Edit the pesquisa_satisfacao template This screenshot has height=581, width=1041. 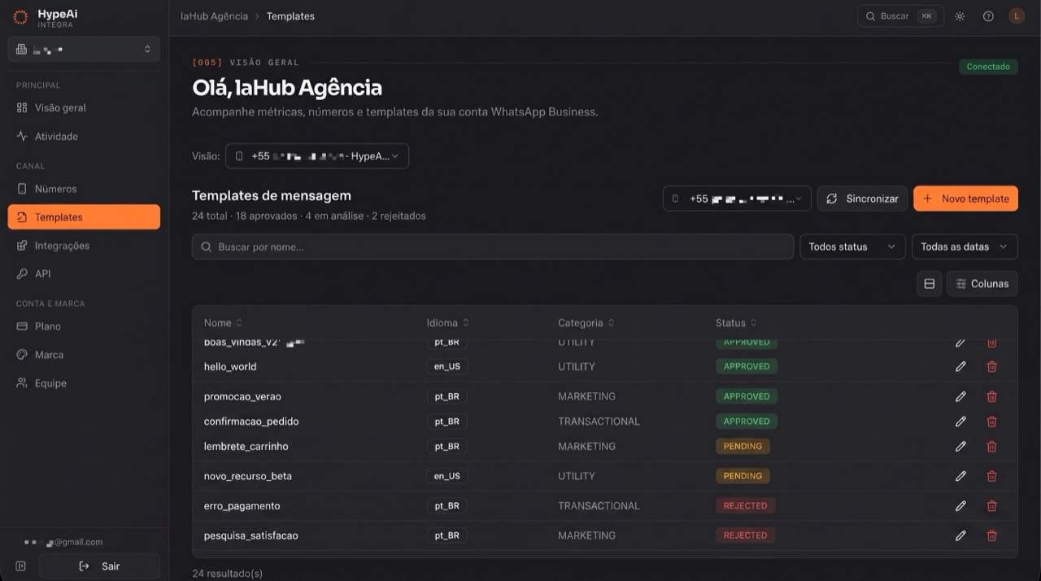pyautogui.click(x=960, y=535)
